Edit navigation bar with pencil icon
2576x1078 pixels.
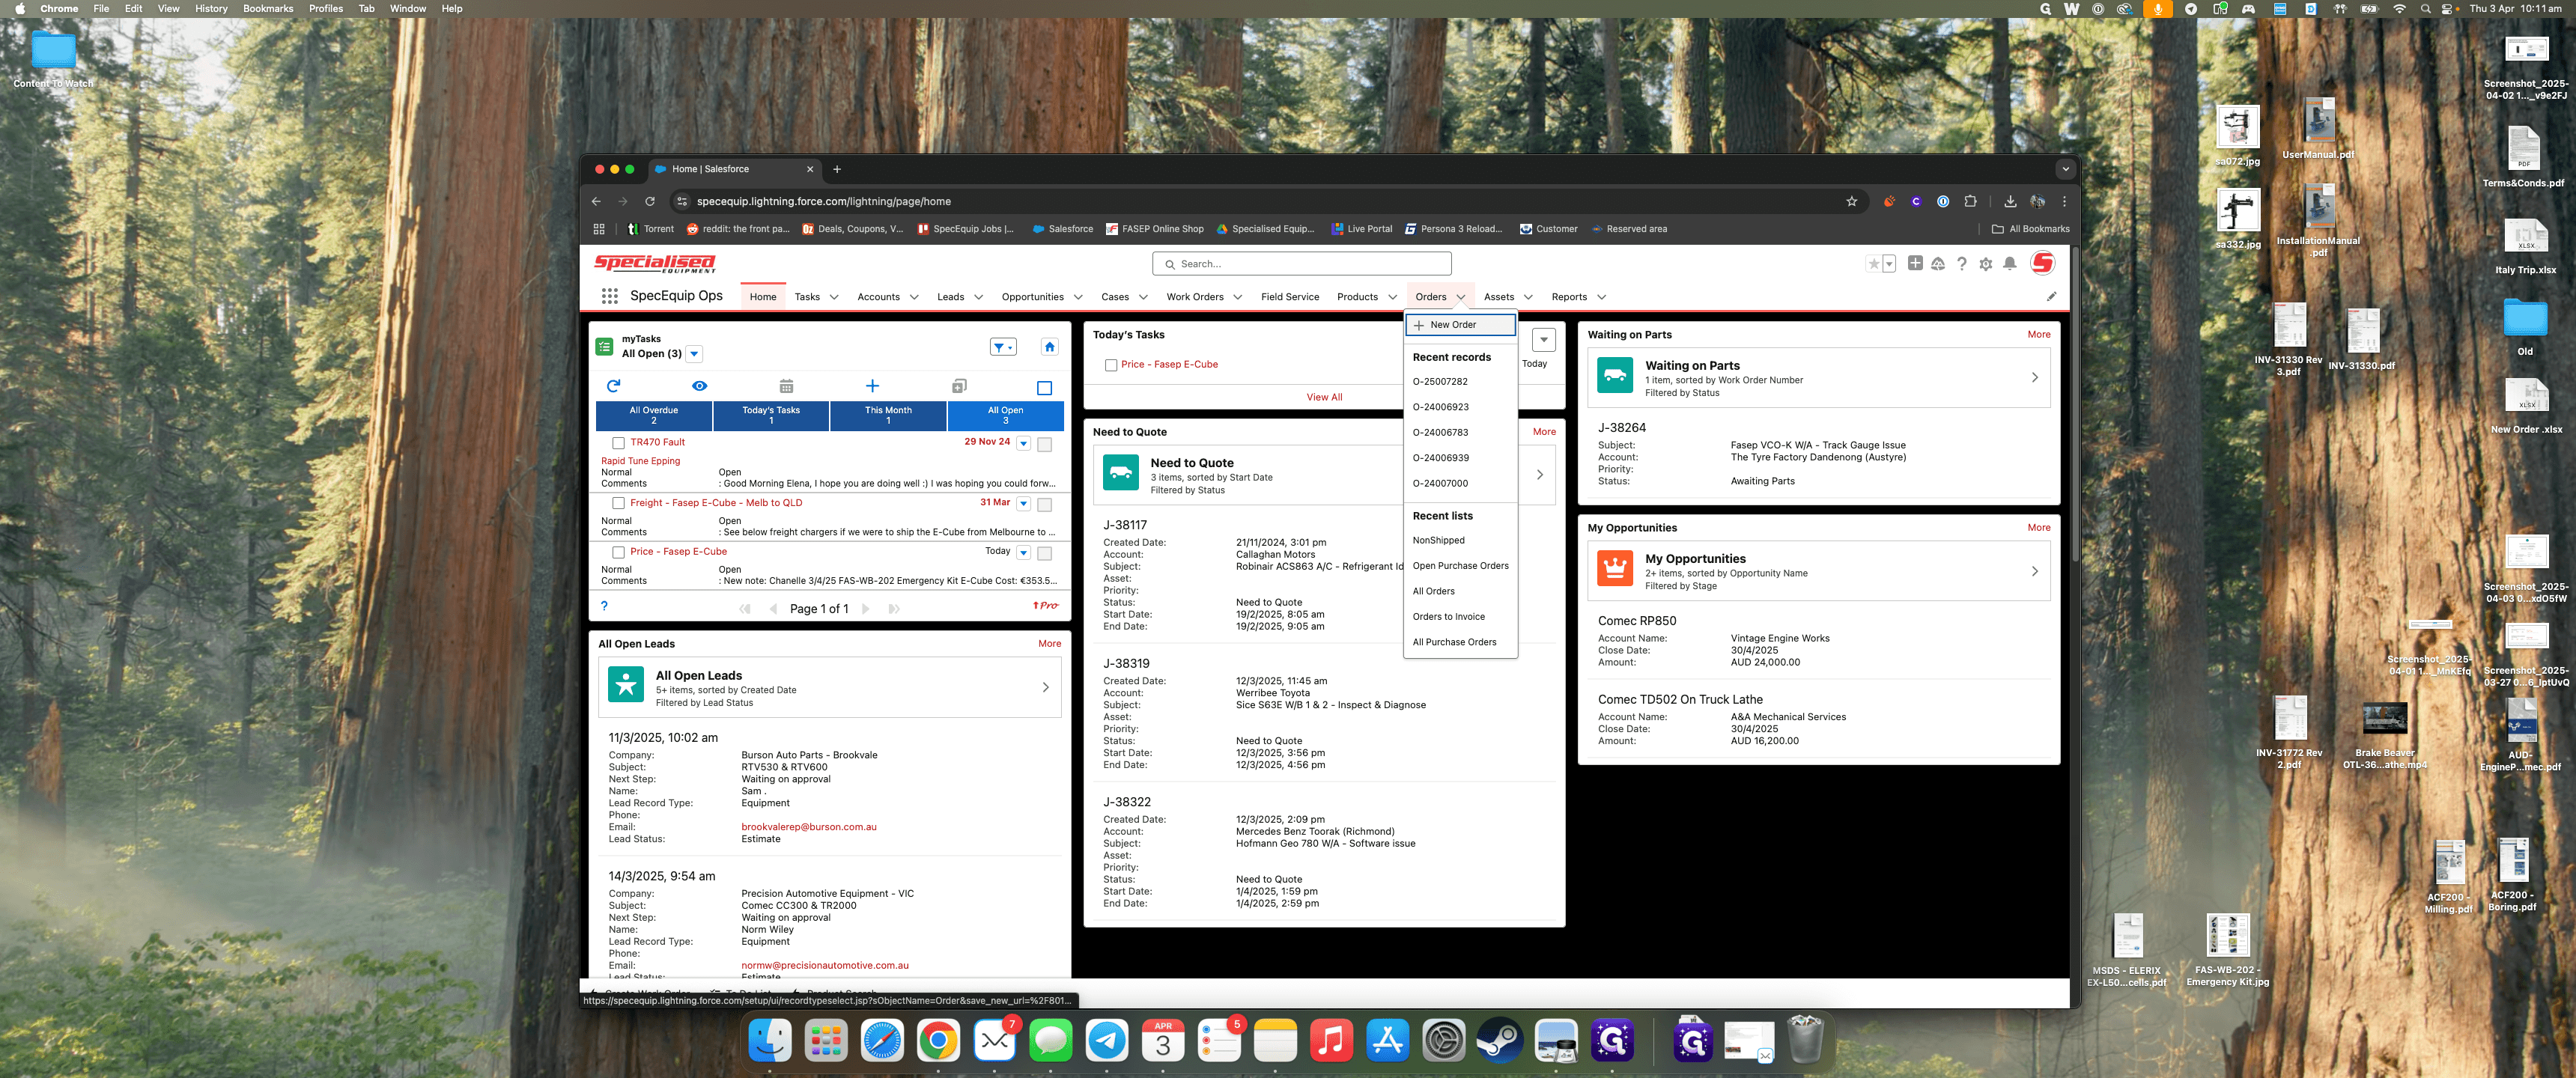point(2051,296)
